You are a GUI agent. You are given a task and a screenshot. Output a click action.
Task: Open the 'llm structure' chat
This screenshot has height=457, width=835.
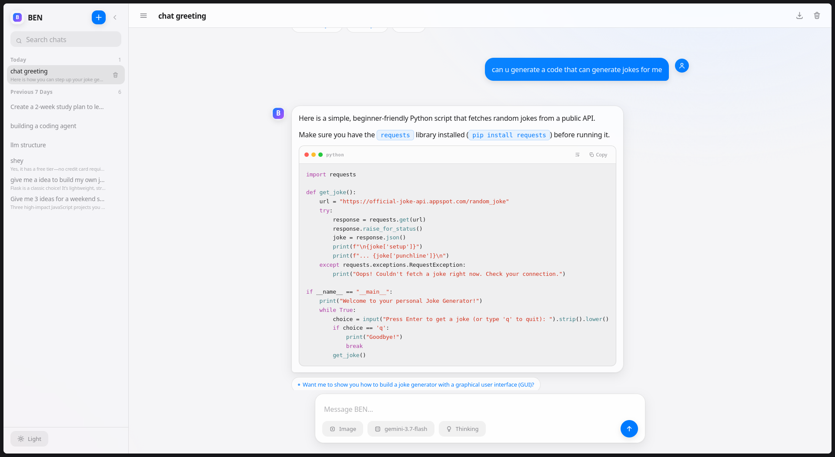pos(66,145)
